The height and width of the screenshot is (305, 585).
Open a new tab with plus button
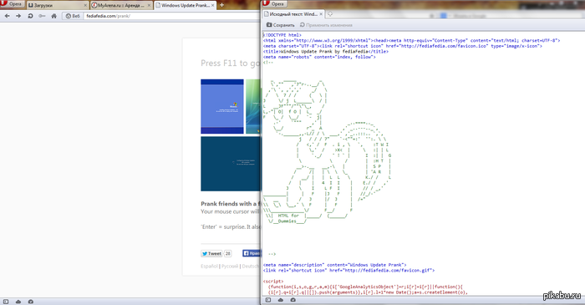(221, 5)
